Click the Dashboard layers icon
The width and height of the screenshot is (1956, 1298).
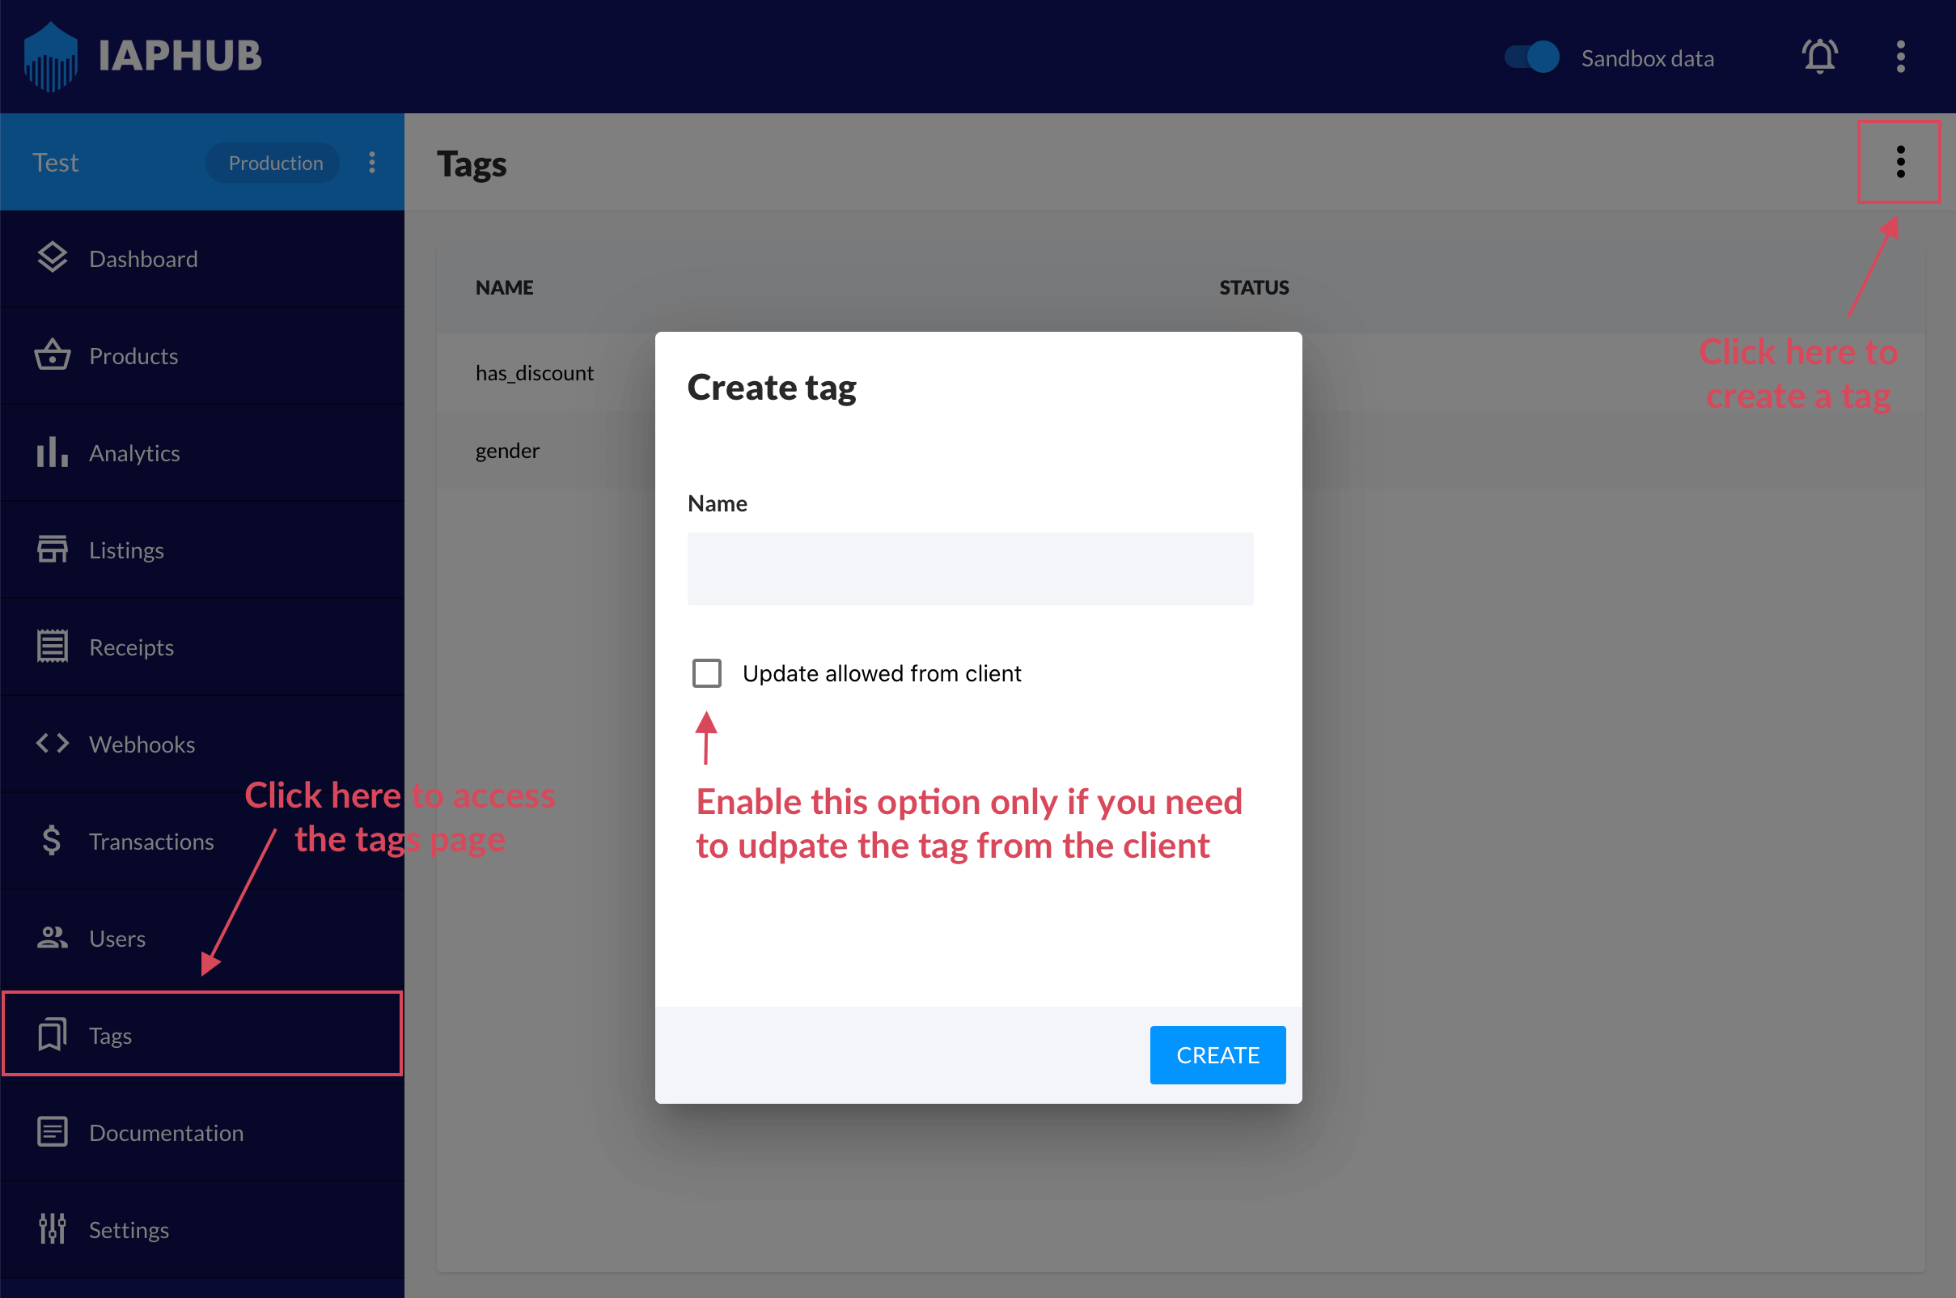point(52,258)
